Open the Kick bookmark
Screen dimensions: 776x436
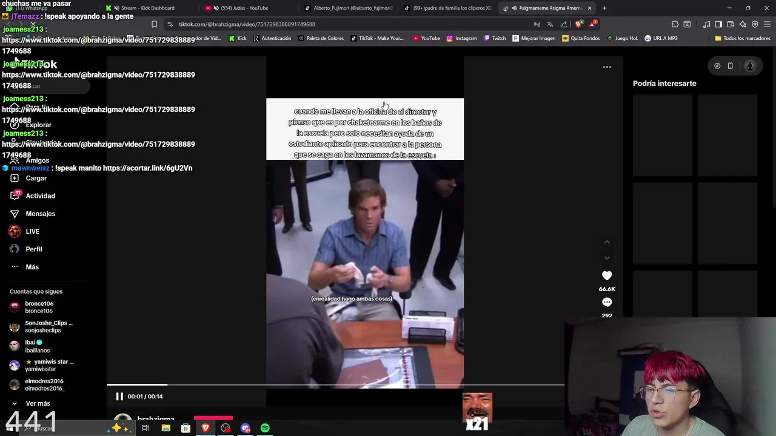point(238,38)
